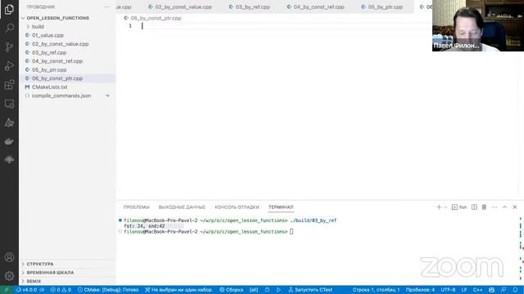This screenshot has width=524, height=294.
Task: Open the Extensions view
Action: coord(9,85)
